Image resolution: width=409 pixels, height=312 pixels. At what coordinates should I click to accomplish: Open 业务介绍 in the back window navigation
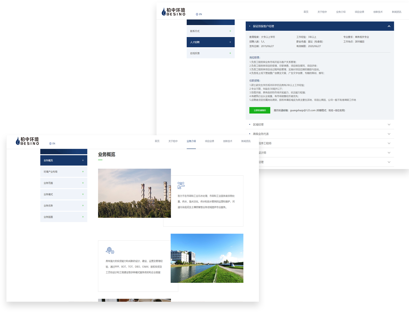(x=341, y=12)
